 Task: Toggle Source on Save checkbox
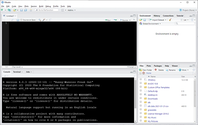pyautogui.click(x=21, y=20)
